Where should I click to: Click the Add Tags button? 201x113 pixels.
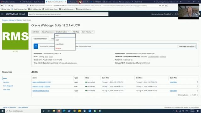[x=76, y=32]
